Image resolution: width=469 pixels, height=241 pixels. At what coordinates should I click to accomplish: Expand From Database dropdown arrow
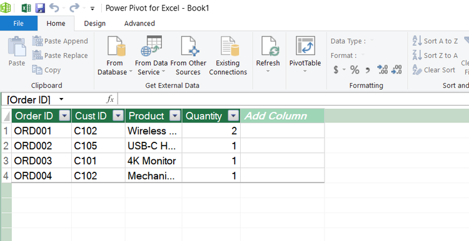[x=131, y=72]
